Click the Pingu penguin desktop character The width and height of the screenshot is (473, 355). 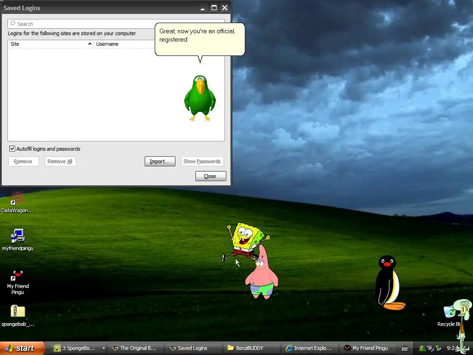click(389, 282)
